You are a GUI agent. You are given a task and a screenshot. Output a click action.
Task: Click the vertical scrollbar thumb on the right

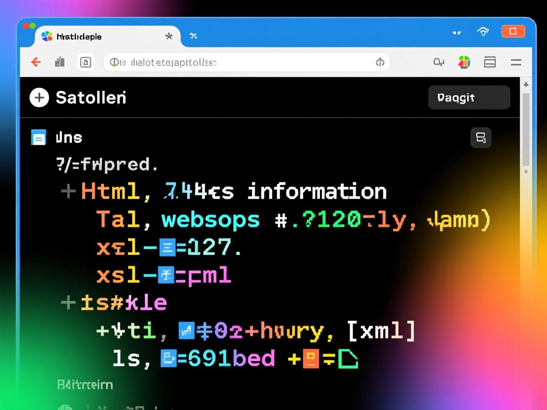(526, 128)
